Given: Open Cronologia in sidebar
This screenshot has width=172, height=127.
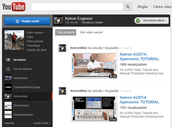Looking at the screenshot, I should [33, 45].
